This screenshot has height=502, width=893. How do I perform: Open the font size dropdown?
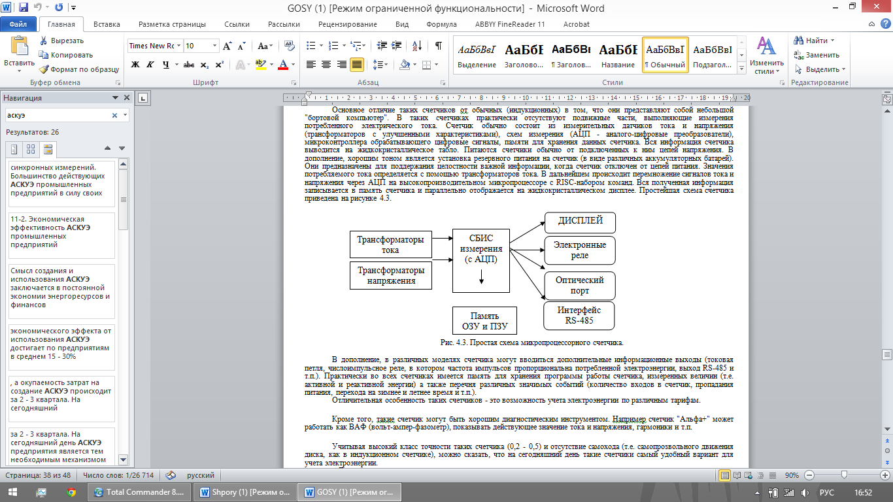point(215,46)
